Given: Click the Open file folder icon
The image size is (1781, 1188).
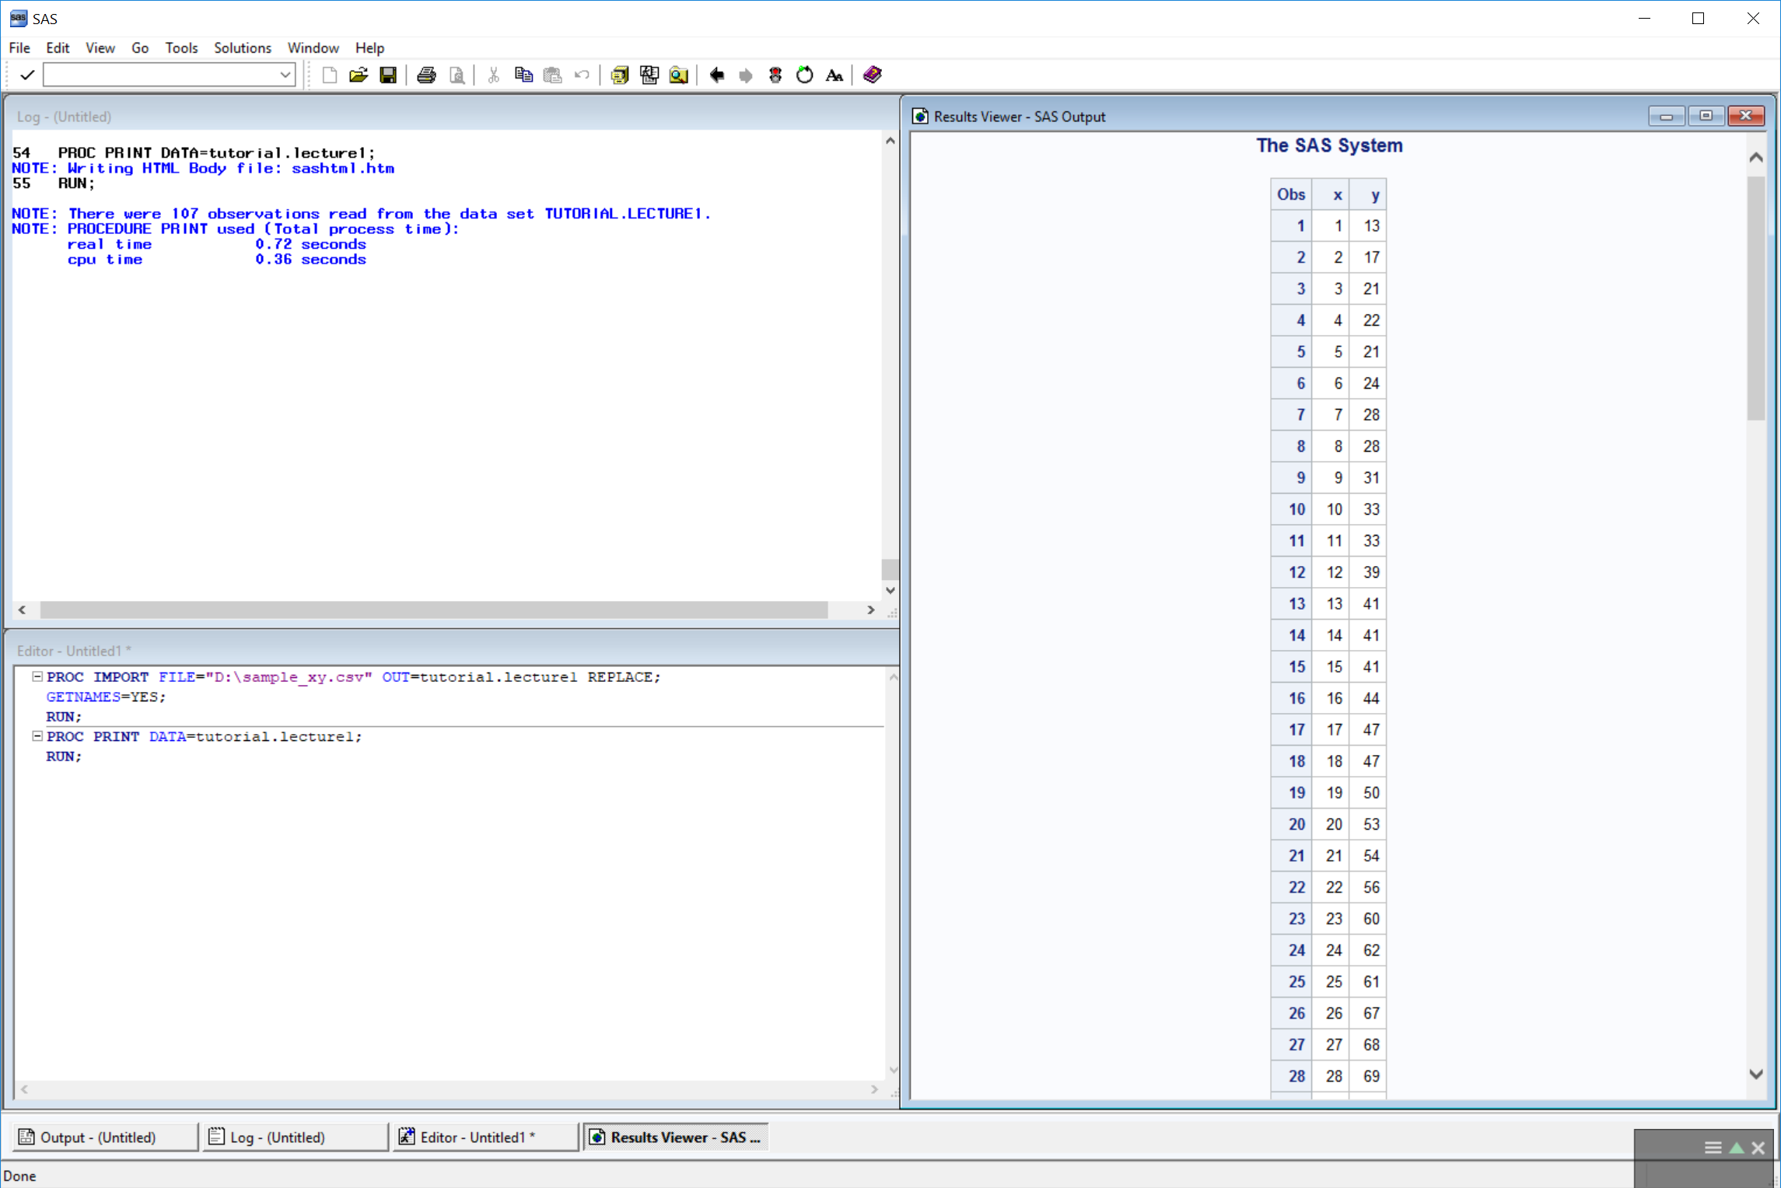Looking at the screenshot, I should (358, 75).
